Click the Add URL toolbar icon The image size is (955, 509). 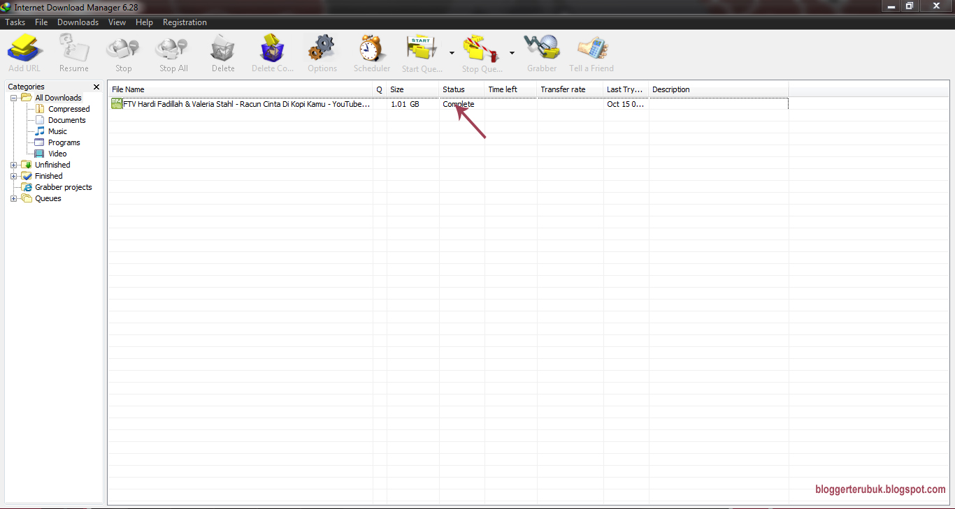pyautogui.click(x=24, y=48)
